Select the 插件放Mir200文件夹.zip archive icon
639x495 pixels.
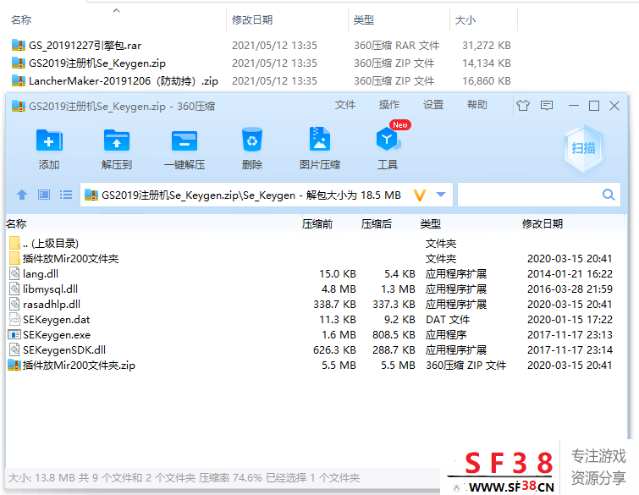(x=14, y=365)
